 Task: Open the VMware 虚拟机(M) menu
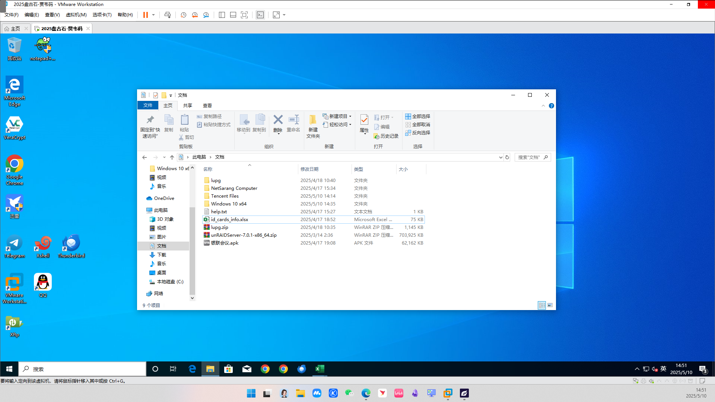pyautogui.click(x=76, y=15)
